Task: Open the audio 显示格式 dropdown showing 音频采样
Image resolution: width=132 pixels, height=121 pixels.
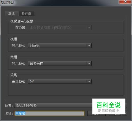Action: [x=60, y=63]
